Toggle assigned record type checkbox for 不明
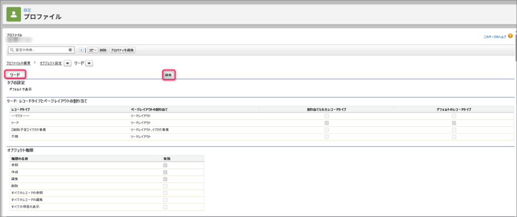The width and height of the screenshot is (517, 217). tap(327, 136)
